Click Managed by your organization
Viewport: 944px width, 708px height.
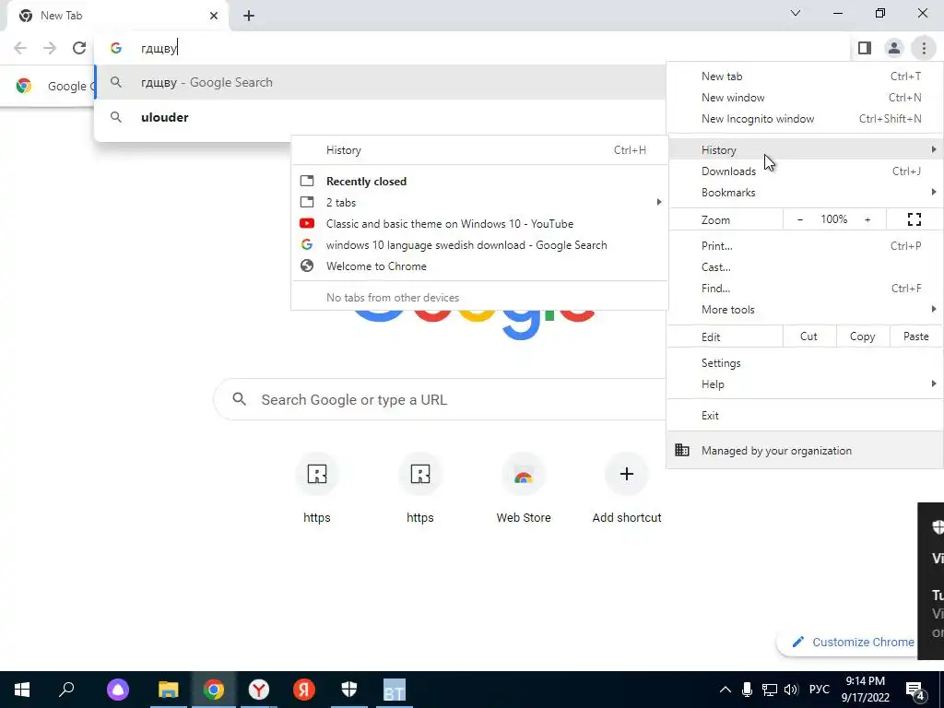point(805,450)
